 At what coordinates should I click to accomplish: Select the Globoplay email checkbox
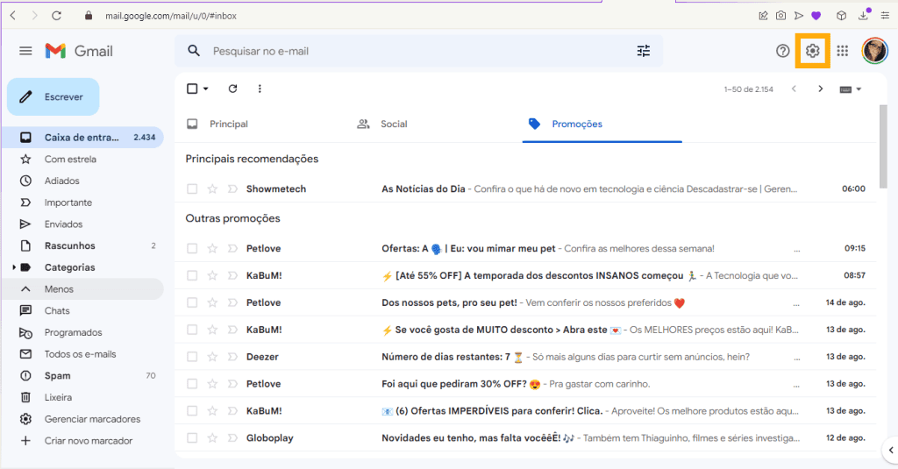click(192, 438)
